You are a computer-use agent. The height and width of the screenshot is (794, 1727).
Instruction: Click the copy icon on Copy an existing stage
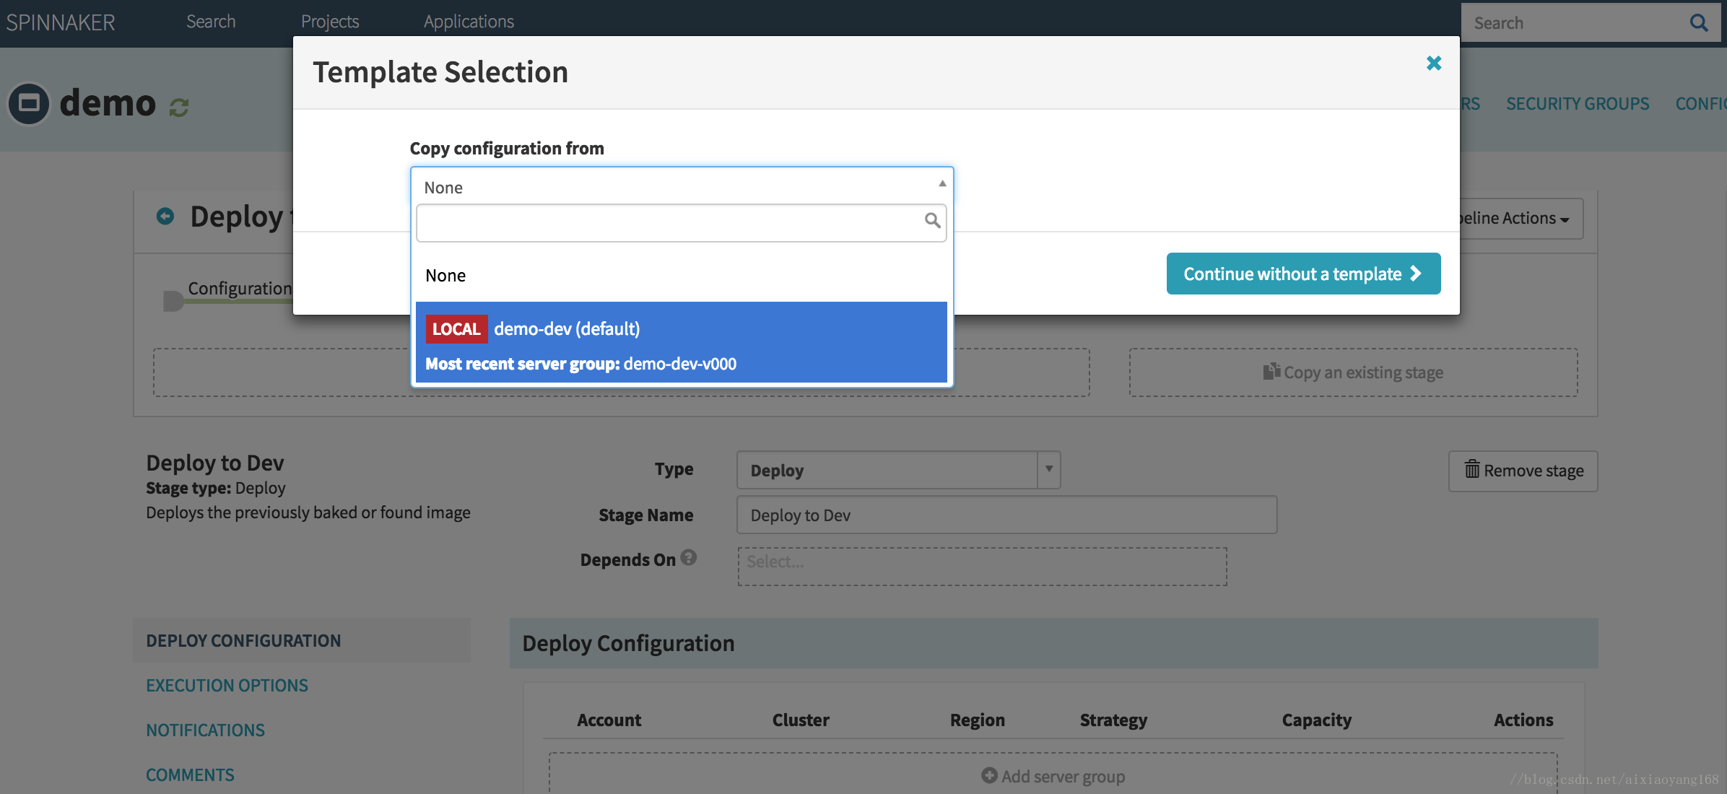tap(1271, 371)
